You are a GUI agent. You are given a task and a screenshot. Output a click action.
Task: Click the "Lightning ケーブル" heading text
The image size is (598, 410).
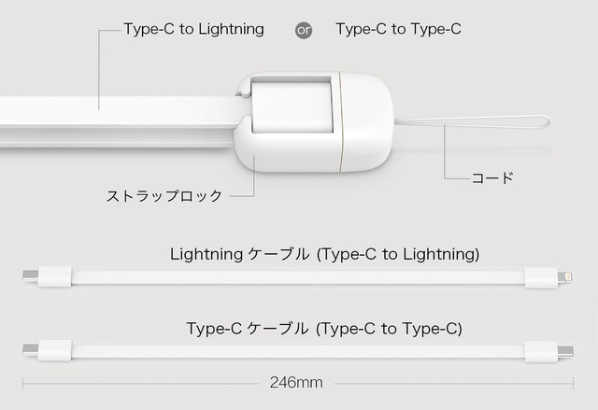click(239, 254)
